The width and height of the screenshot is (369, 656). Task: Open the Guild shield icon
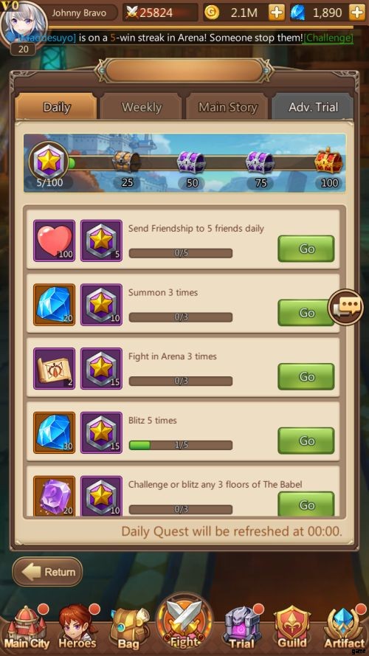[293, 629]
